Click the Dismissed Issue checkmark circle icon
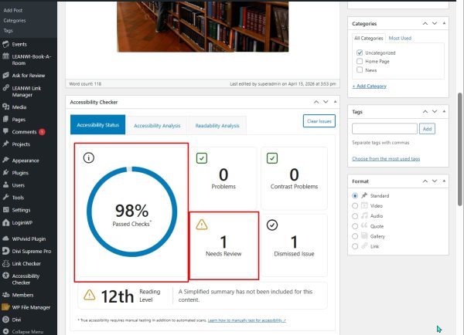Viewport: 464px width, 335px height. [272, 225]
